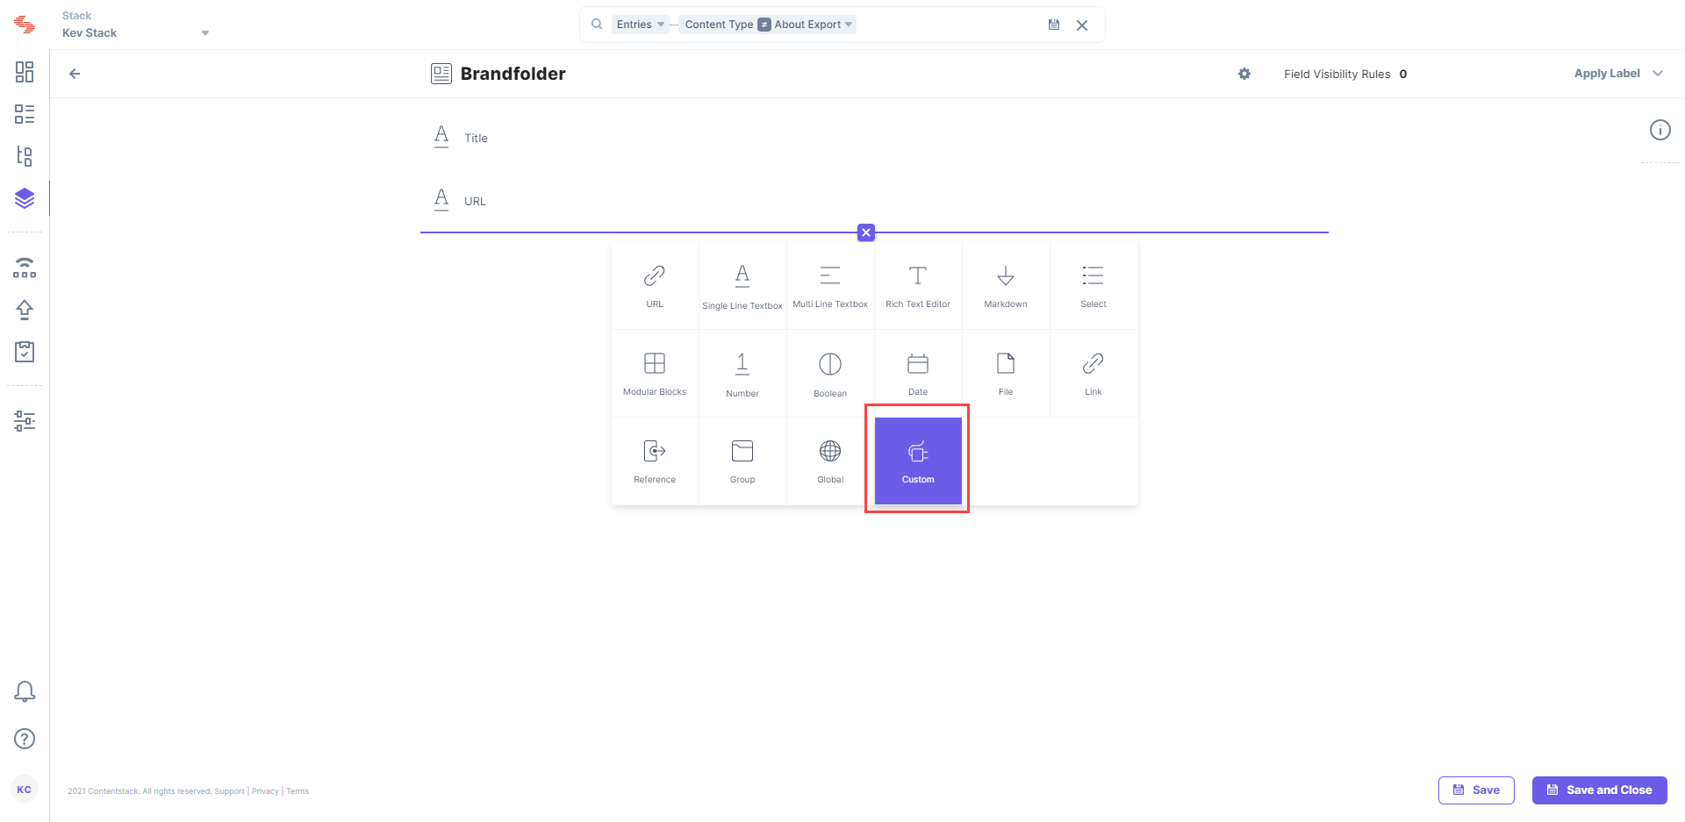Add a Reference field
Image resolution: width=1685 pixels, height=822 pixels.
point(655,461)
